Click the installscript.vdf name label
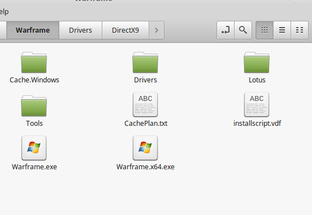312x215 pixels. [257, 124]
